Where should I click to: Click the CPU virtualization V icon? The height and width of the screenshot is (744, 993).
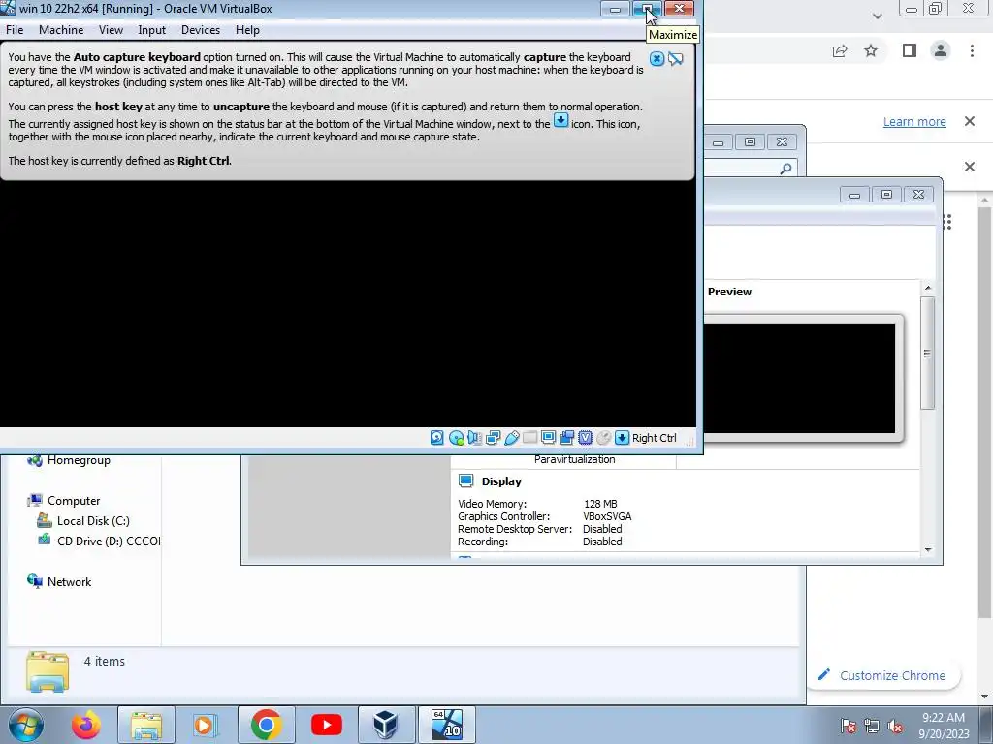click(585, 438)
